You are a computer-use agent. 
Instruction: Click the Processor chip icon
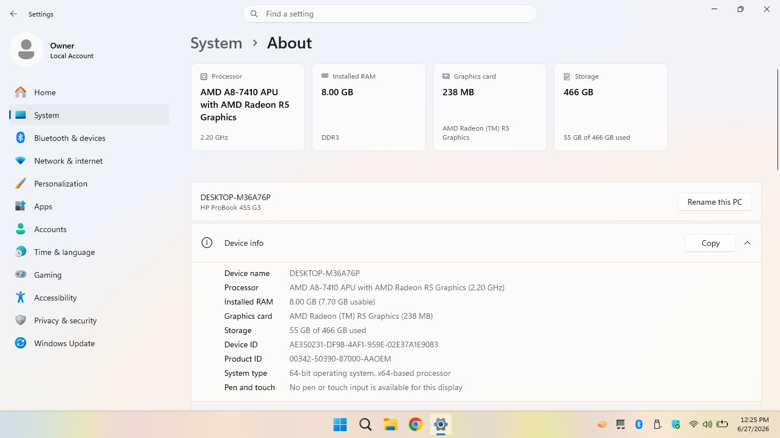pyautogui.click(x=204, y=76)
